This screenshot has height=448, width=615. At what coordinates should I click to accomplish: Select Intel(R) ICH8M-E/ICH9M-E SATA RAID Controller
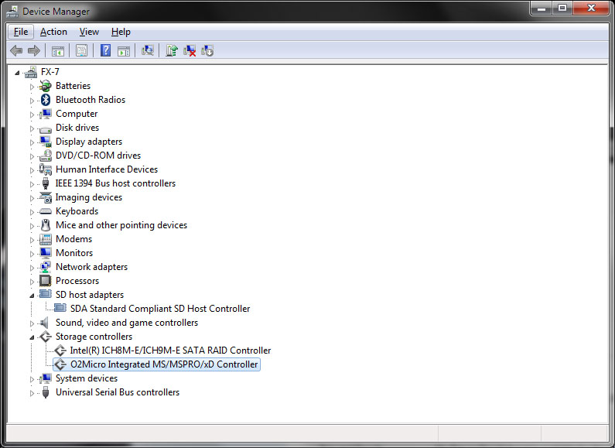point(170,351)
